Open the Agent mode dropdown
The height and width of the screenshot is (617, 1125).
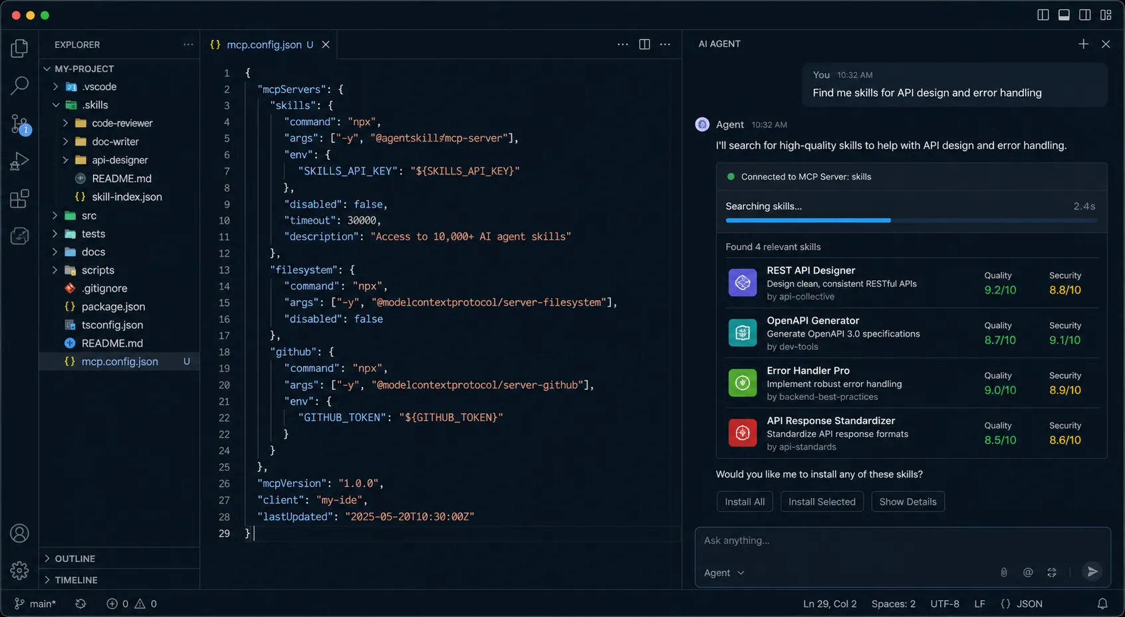click(724, 573)
